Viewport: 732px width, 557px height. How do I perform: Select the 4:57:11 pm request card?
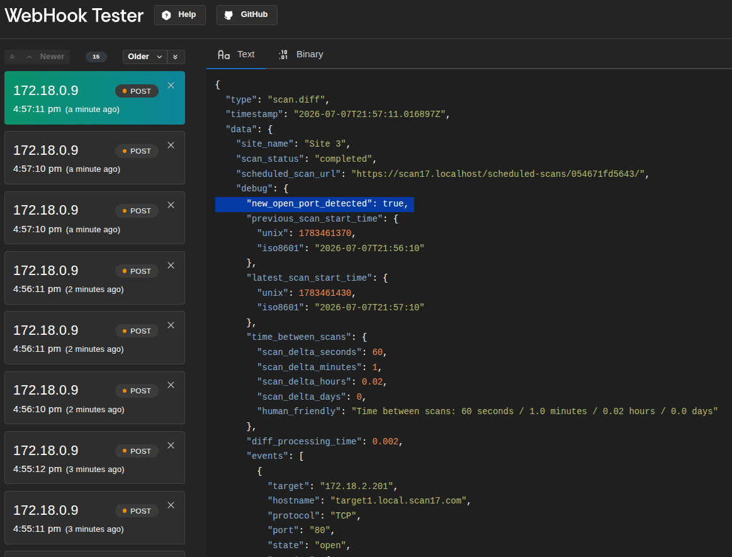point(95,98)
